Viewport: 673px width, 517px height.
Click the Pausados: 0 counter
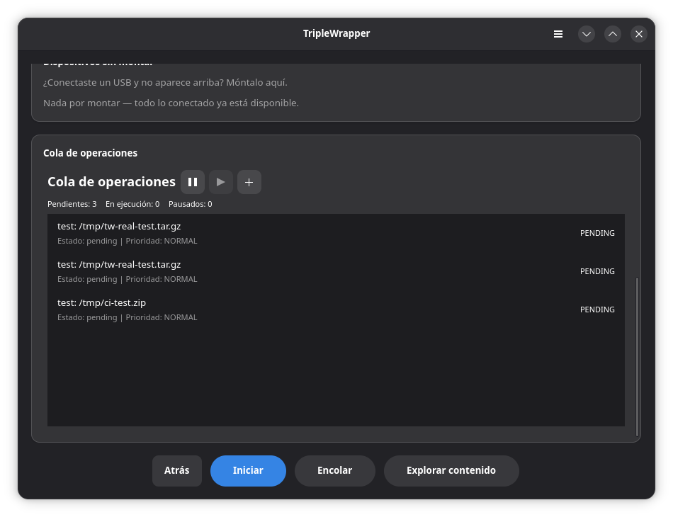pos(190,204)
